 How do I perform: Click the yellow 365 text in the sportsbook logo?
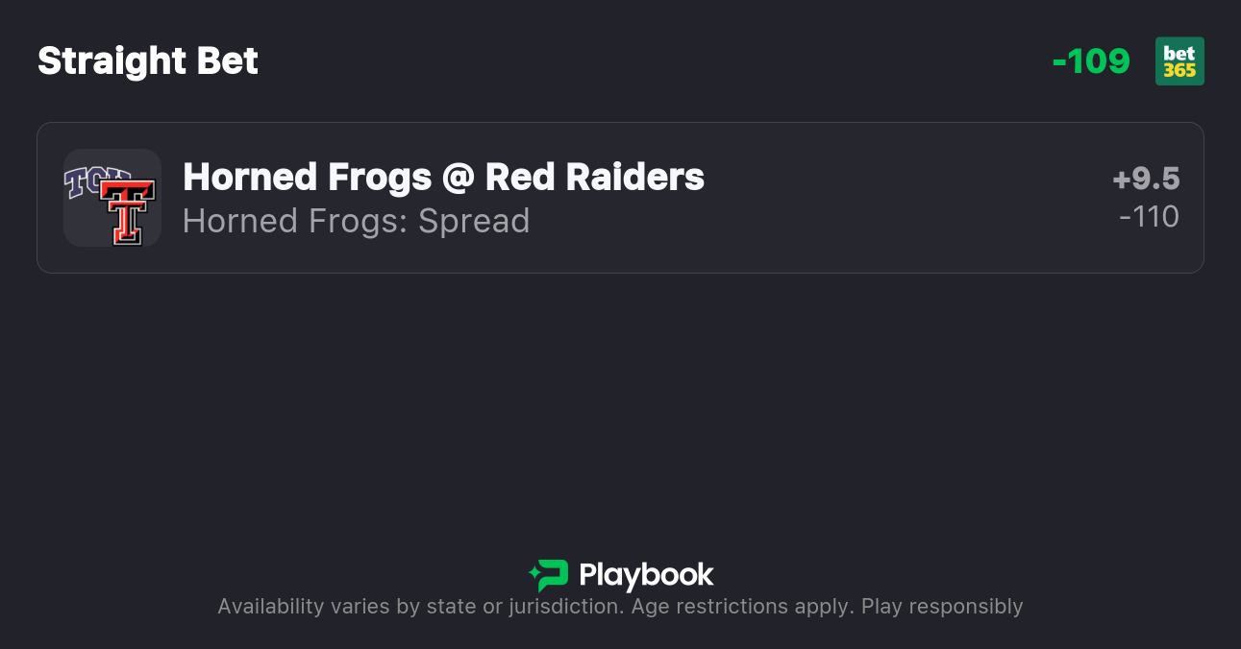tap(1179, 70)
